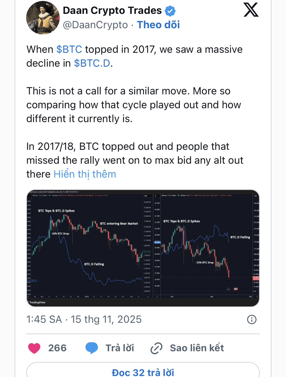Screen dimensions: 286x377
Task: Click the blue reply speech bubble icon
Action: [92, 348]
